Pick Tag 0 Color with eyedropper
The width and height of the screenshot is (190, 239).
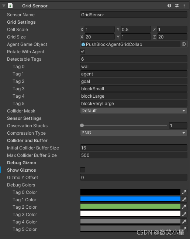point(184,192)
